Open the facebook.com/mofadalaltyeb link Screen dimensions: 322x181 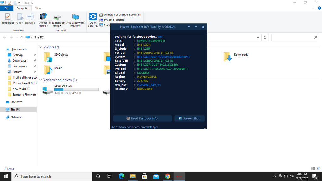(x=135, y=127)
